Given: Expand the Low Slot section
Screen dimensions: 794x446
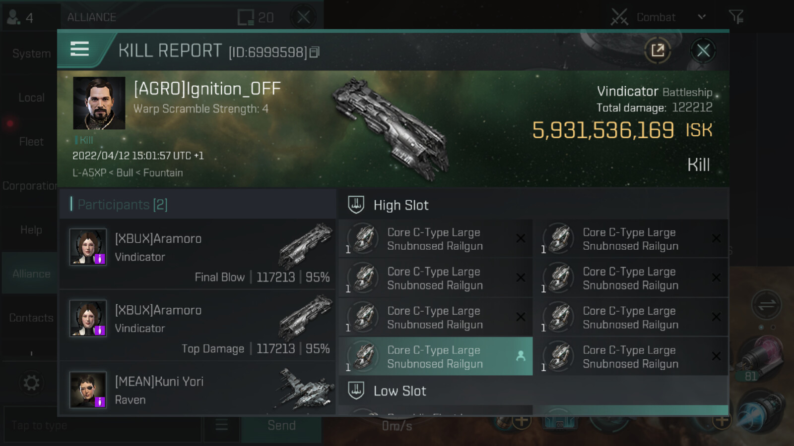Looking at the screenshot, I should coord(533,390).
